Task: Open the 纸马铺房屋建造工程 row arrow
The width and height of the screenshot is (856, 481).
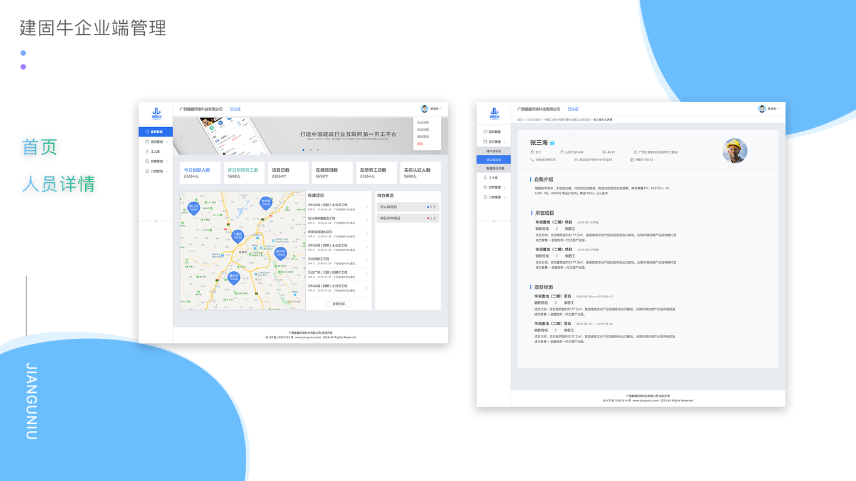Action: 367,220
